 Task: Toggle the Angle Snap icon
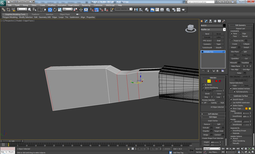(96, 10)
